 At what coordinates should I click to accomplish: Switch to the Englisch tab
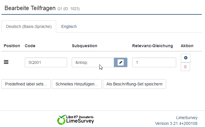[69, 26]
